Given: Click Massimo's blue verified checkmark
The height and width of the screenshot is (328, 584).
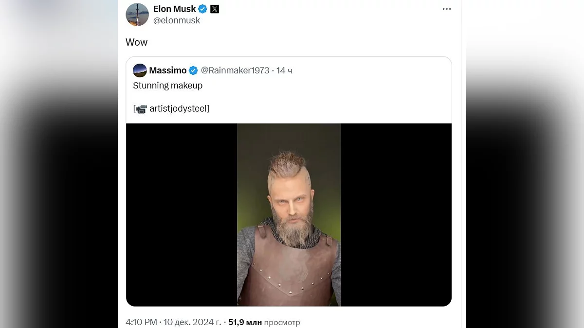Looking at the screenshot, I should (193, 70).
